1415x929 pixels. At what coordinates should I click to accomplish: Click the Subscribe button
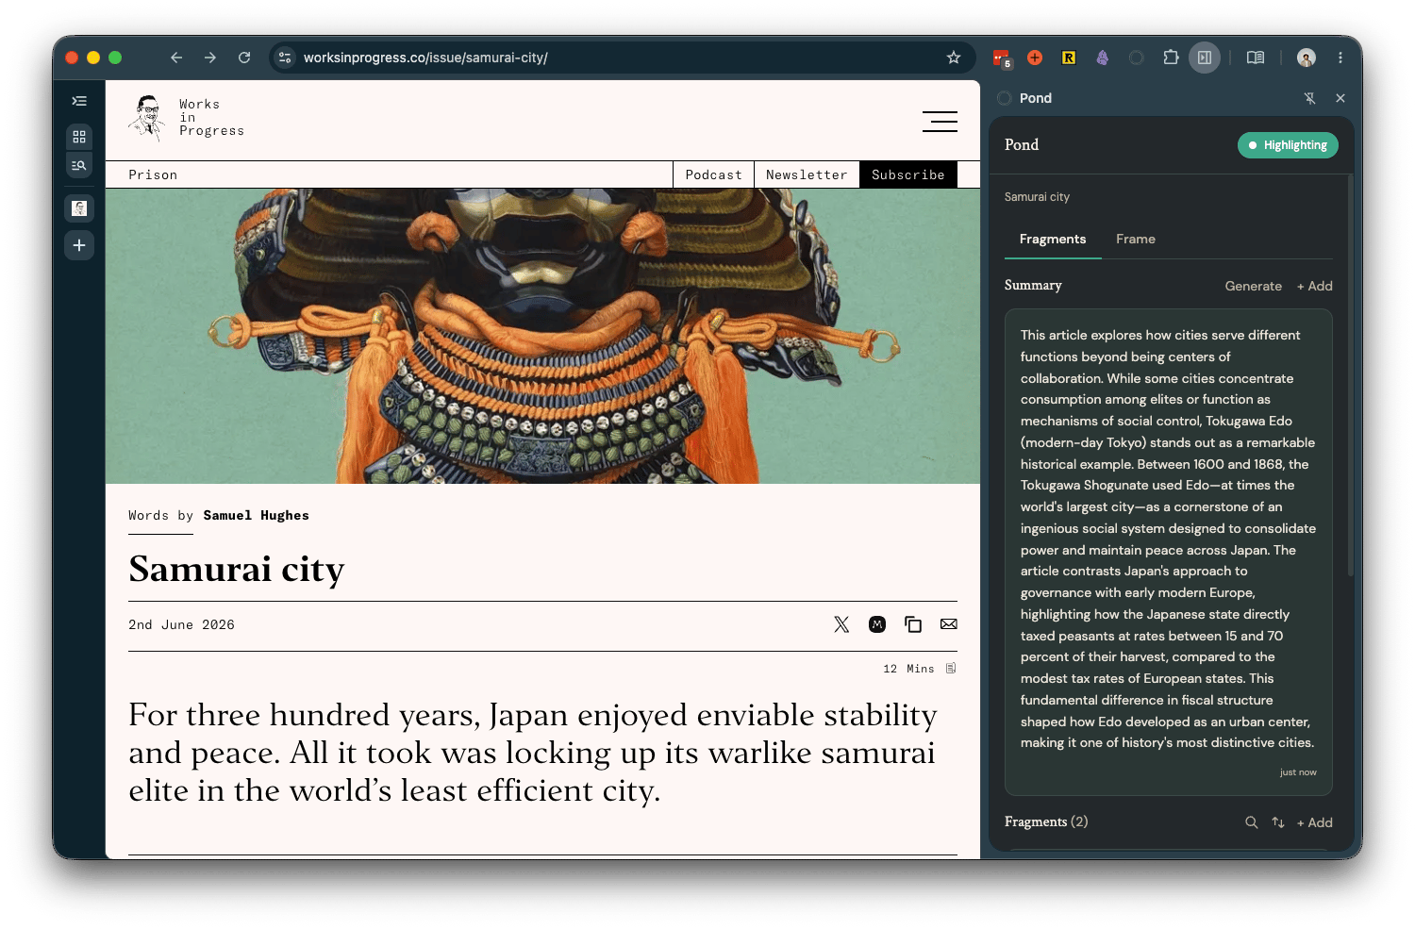click(x=908, y=174)
